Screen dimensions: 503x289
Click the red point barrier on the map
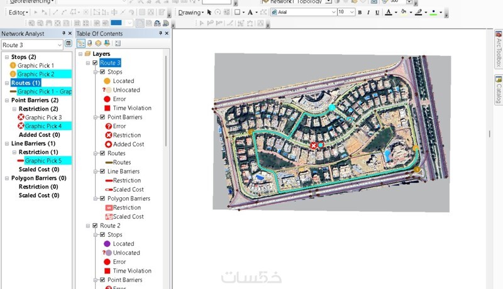pos(313,146)
